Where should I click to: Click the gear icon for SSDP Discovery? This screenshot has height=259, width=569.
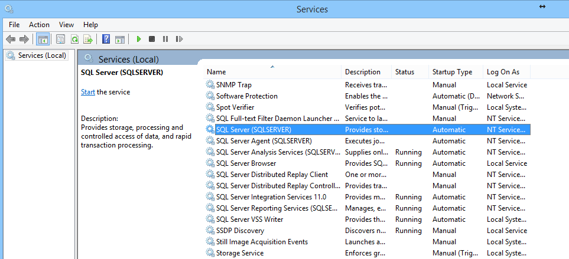click(x=210, y=230)
